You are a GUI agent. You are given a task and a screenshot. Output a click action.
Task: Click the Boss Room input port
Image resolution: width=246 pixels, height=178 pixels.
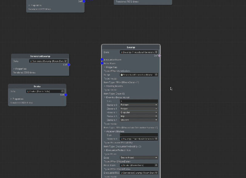(x=102, y=63)
